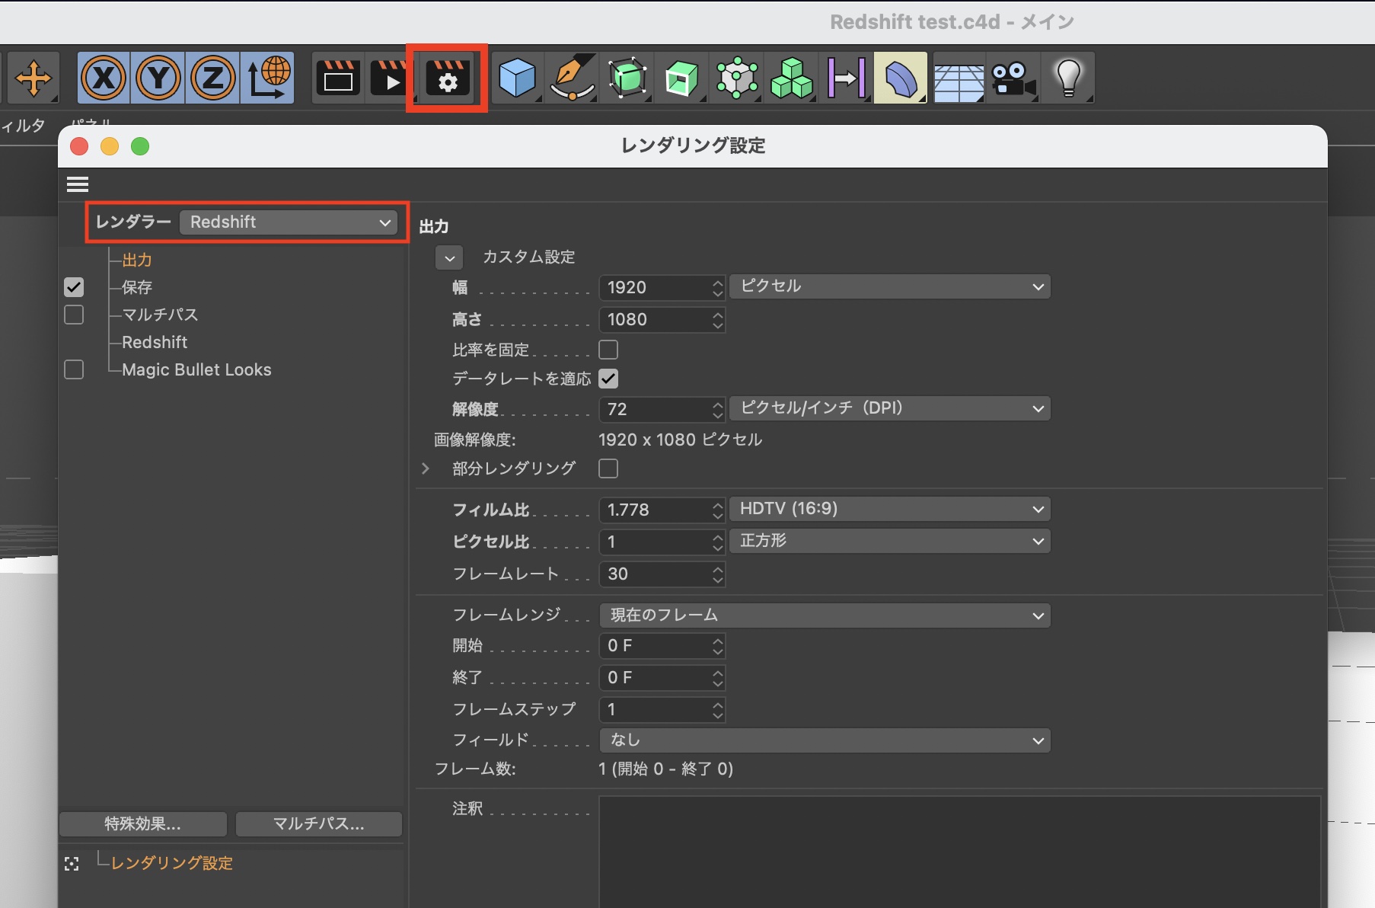This screenshot has width=1375, height=908.
Task: Select the blue Cube primitive icon
Action: (x=517, y=78)
